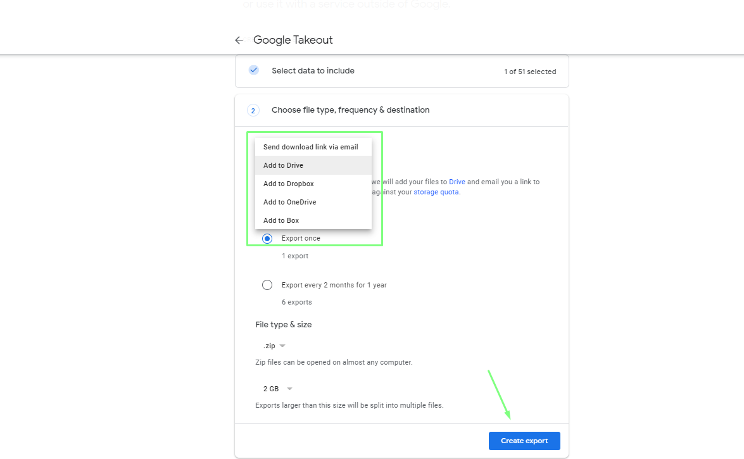Screen dimensions: 744x459
Task: Choose Add to Box option
Action: (x=281, y=220)
